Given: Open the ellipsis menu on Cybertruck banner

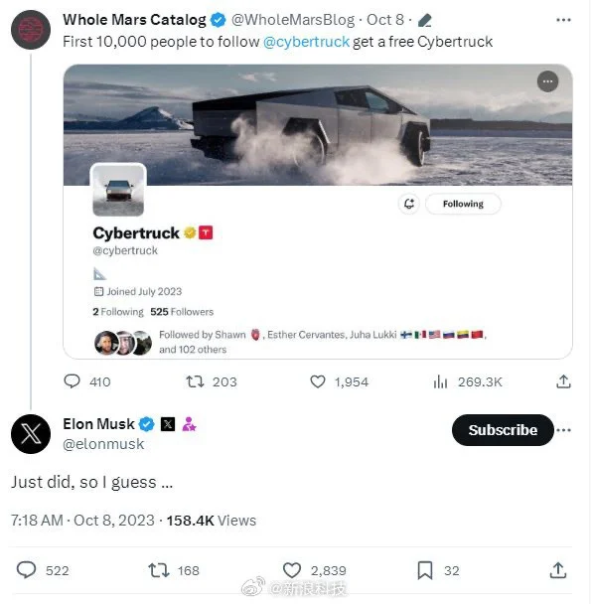Looking at the screenshot, I should pyautogui.click(x=547, y=81).
